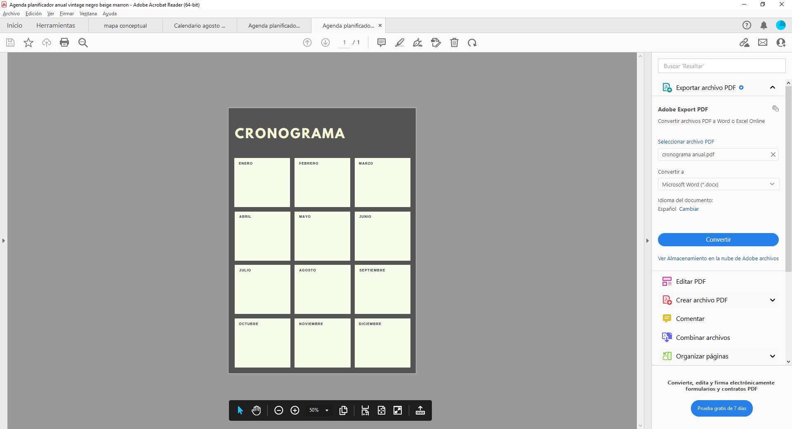Click Seleccionar archivo PDF link
The height and width of the screenshot is (429, 792).
(x=686, y=142)
